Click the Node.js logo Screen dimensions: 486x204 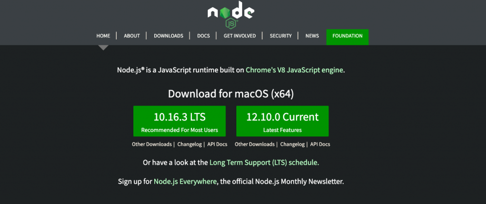point(231,15)
